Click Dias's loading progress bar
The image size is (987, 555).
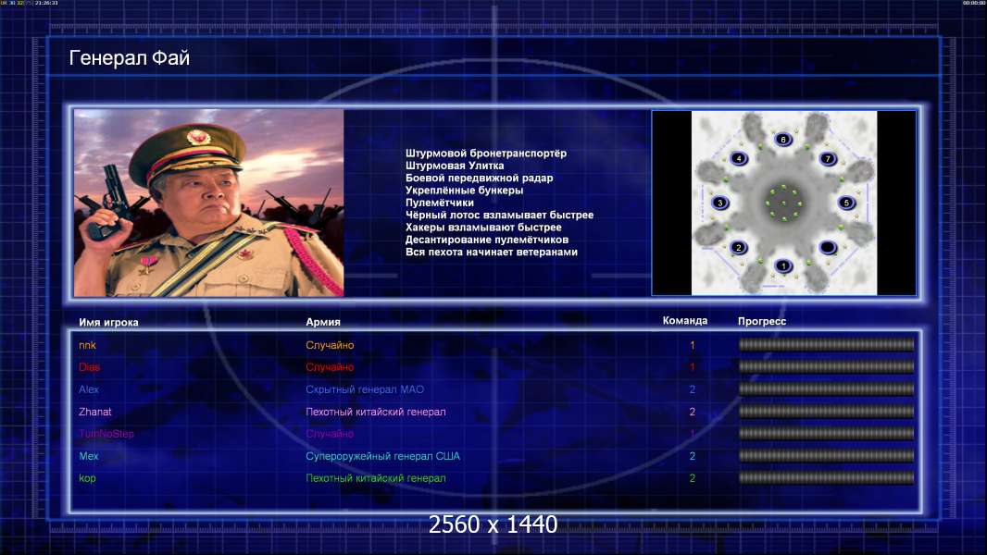(827, 366)
